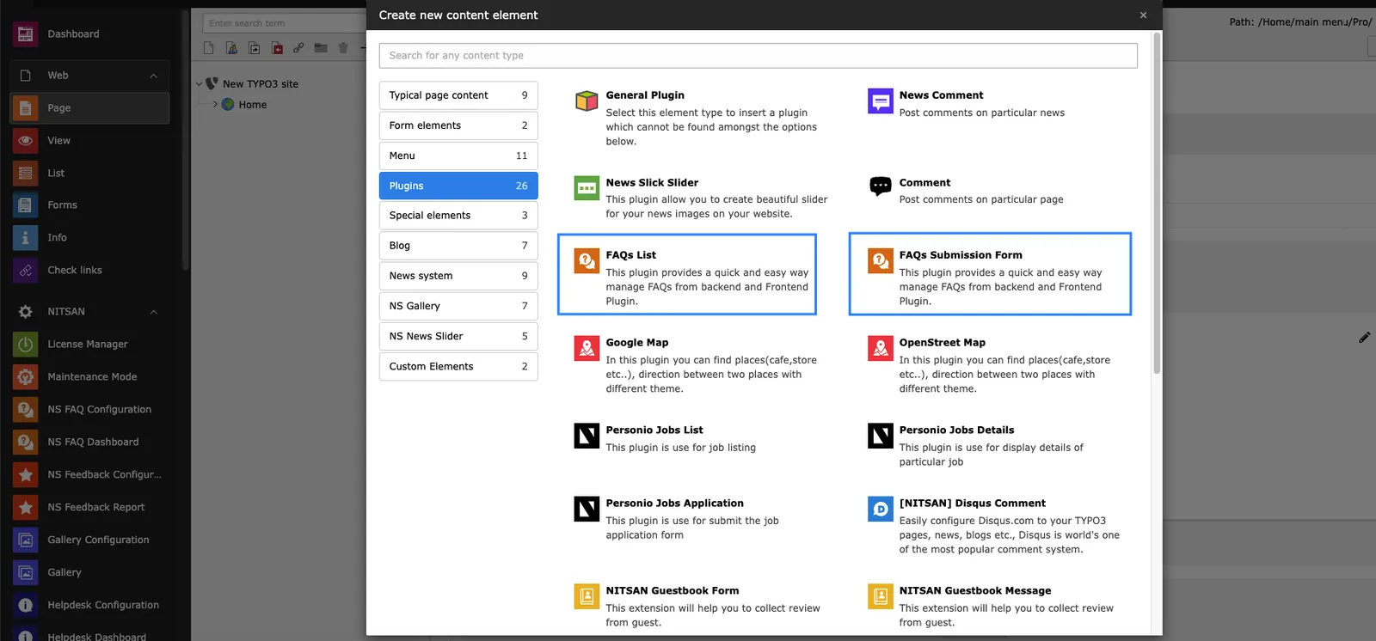This screenshot has width=1376, height=641.
Task: Open the Check links module icon
Action: [25, 271]
